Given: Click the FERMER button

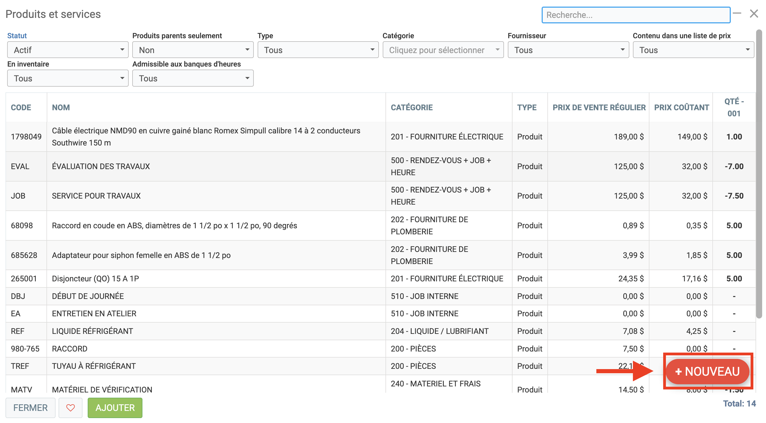Looking at the screenshot, I should 30,408.
